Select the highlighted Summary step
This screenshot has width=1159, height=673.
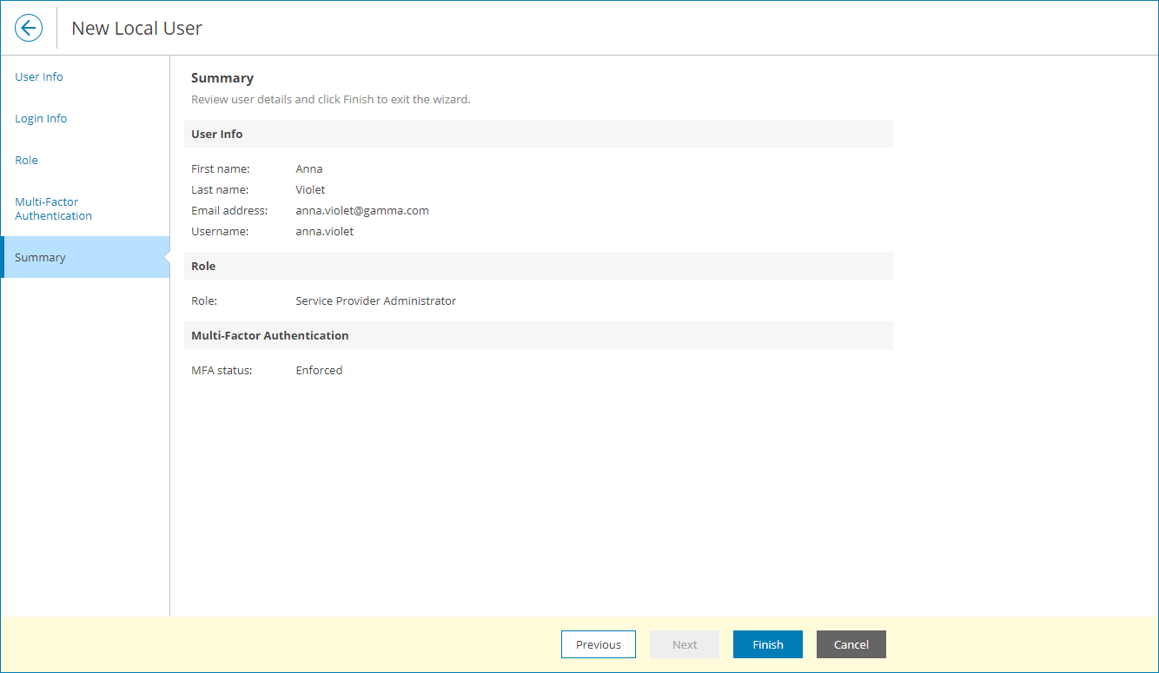(x=40, y=257)
